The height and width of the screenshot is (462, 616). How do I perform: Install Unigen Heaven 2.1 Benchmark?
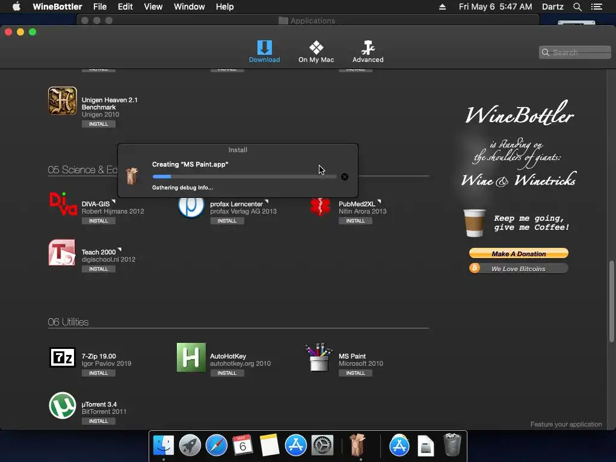click(x=99, y=124)
